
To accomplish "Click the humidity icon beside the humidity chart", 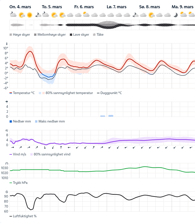I will (7, 192).
